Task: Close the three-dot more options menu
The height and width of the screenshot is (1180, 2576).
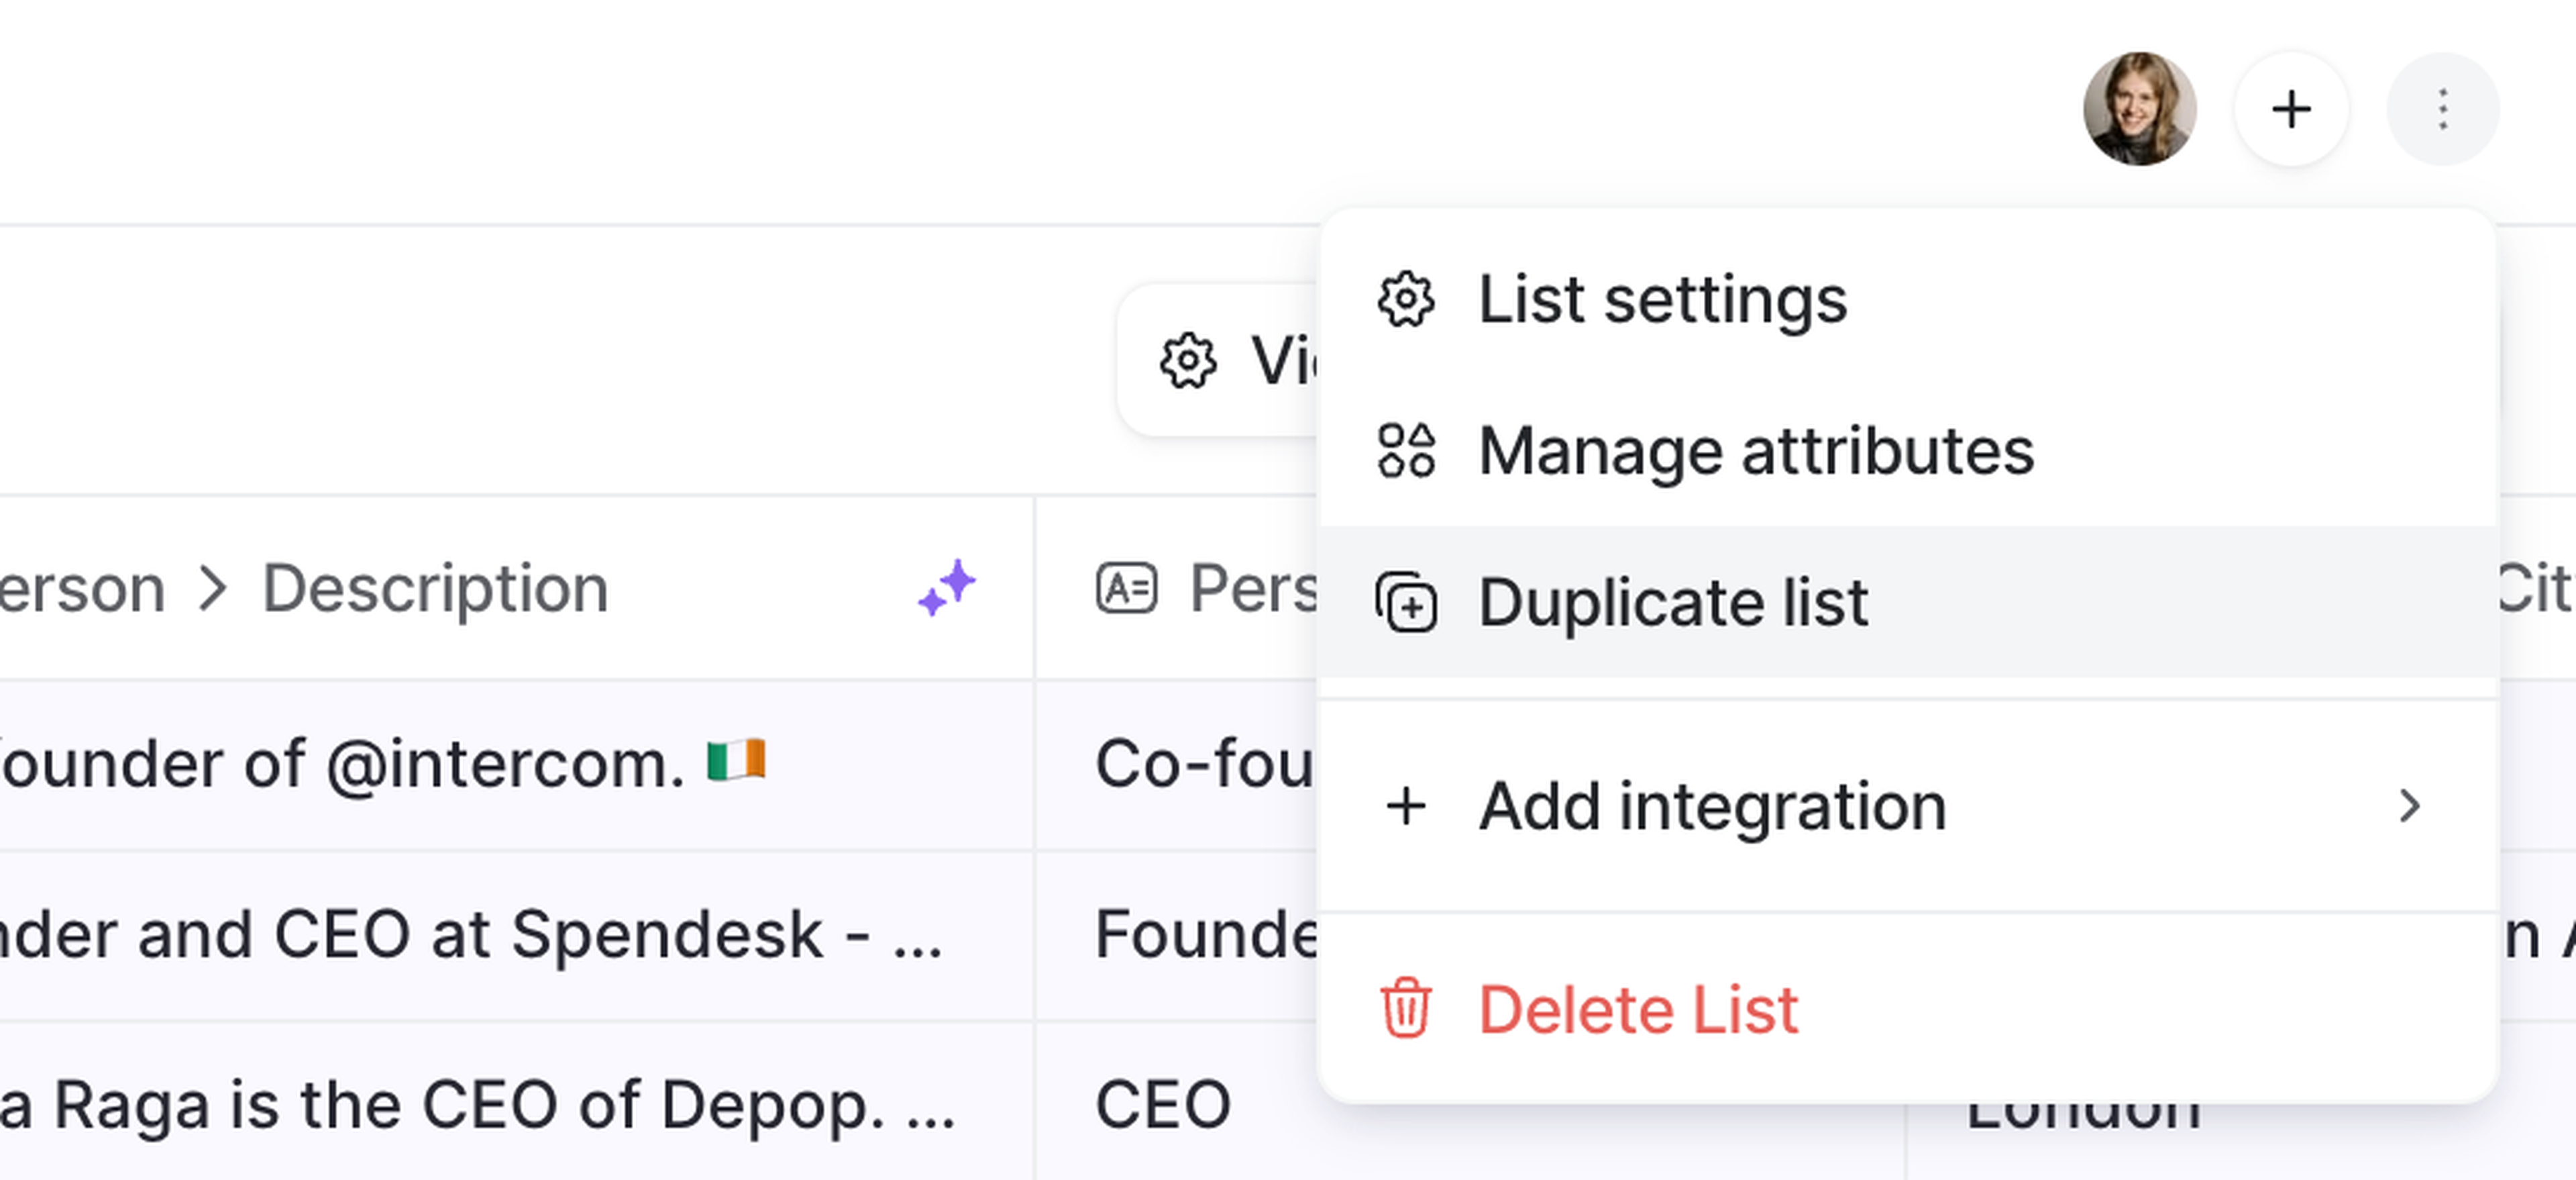Action: click(2442, 109)
